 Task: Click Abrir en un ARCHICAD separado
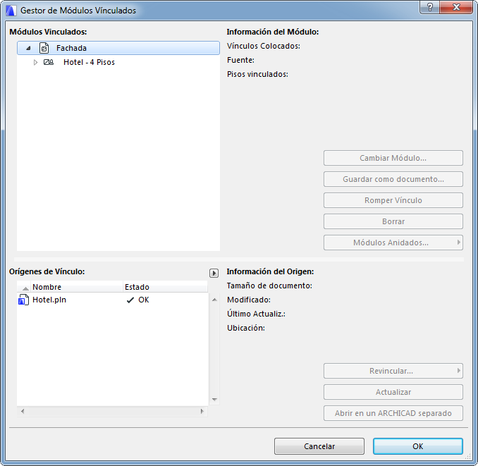click(393, 413)
